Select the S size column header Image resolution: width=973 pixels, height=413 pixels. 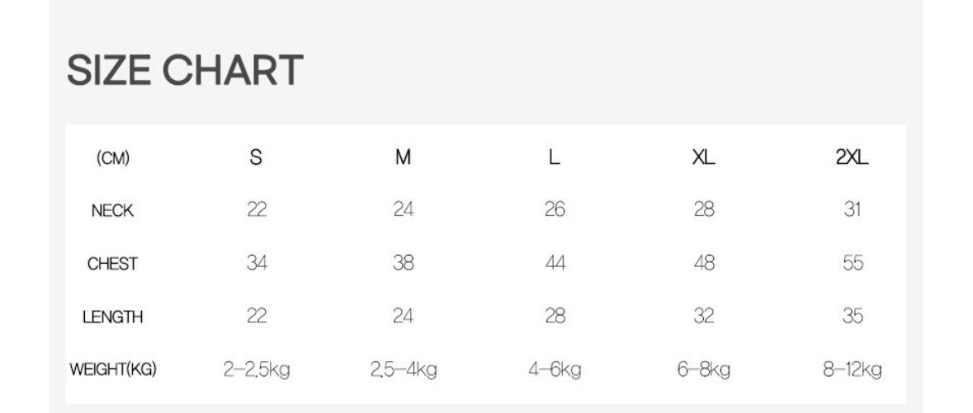click(256, 158)
